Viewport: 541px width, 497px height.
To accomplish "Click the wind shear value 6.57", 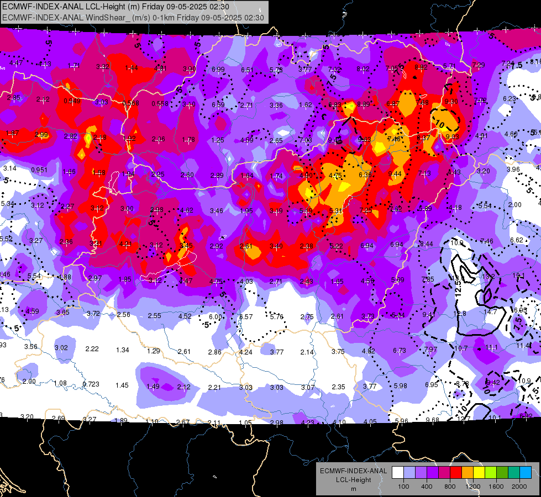I will [x=246, y=316].
